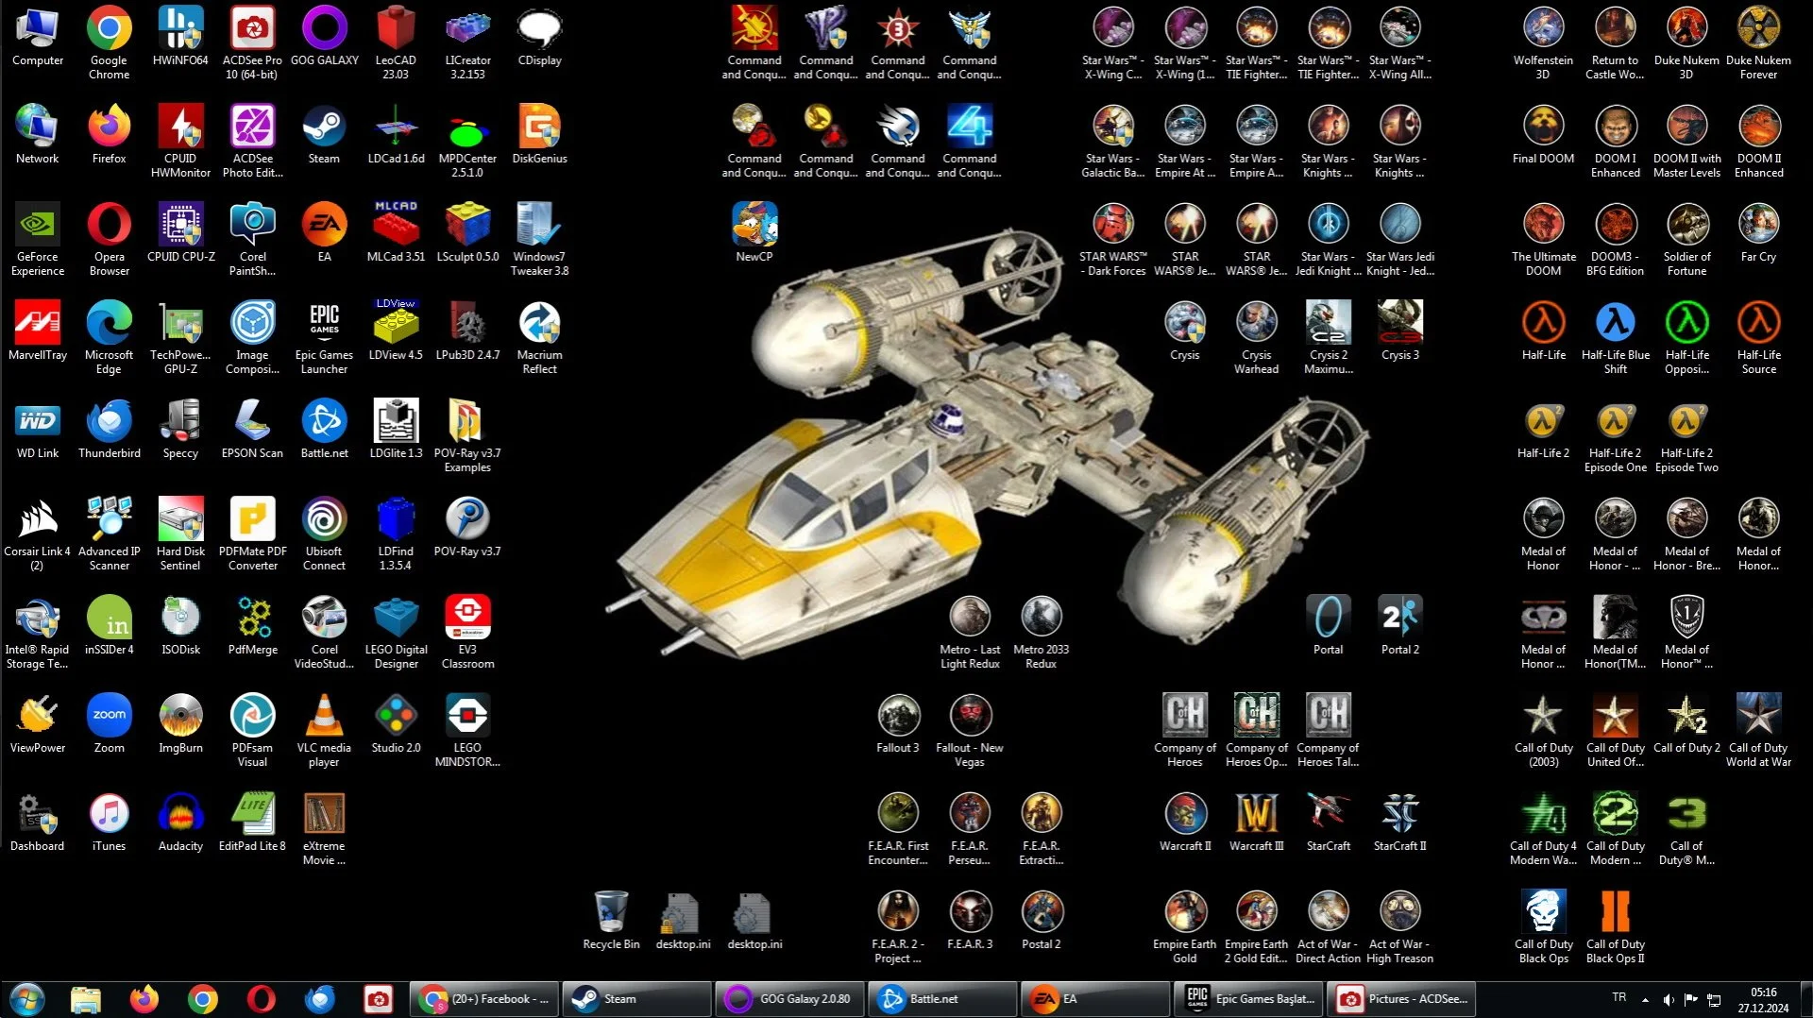Click the Duke Nukem Forever icon
The image size is (1813, 1018).
(1759, 42)
